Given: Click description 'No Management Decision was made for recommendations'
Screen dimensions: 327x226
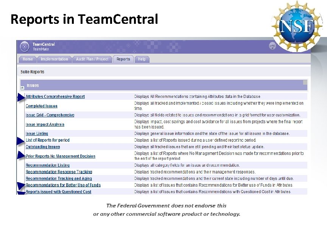Looking at the screenshot, I should (x=219, y=156).
